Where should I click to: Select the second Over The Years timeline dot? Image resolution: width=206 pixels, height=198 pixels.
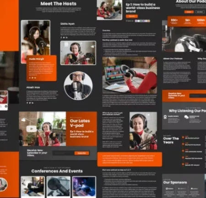coord(183,144)
